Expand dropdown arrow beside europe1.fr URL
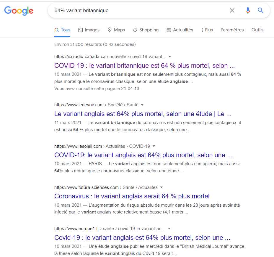Image resolution: width=274 pixels, height=257 pixels. (x=169, y=229)
